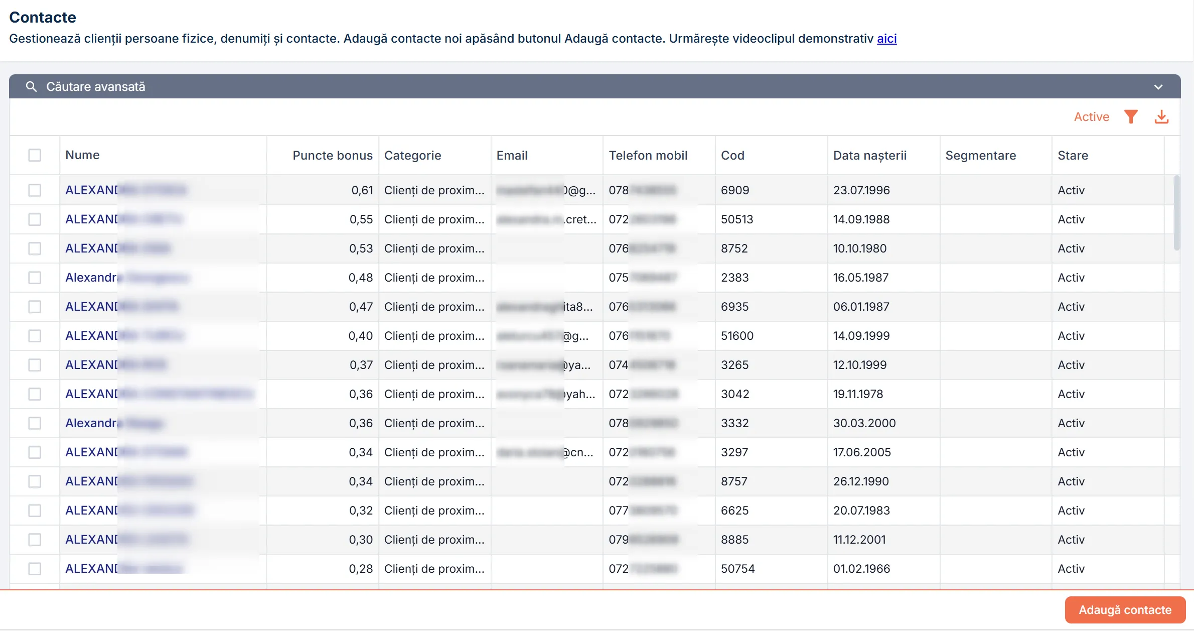1194x631 pixels.
Task: Open contact name in row with code 50754
Action: [x=124, y=569]
